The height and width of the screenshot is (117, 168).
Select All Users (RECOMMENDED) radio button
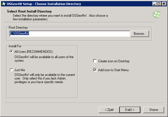point(11,52)
